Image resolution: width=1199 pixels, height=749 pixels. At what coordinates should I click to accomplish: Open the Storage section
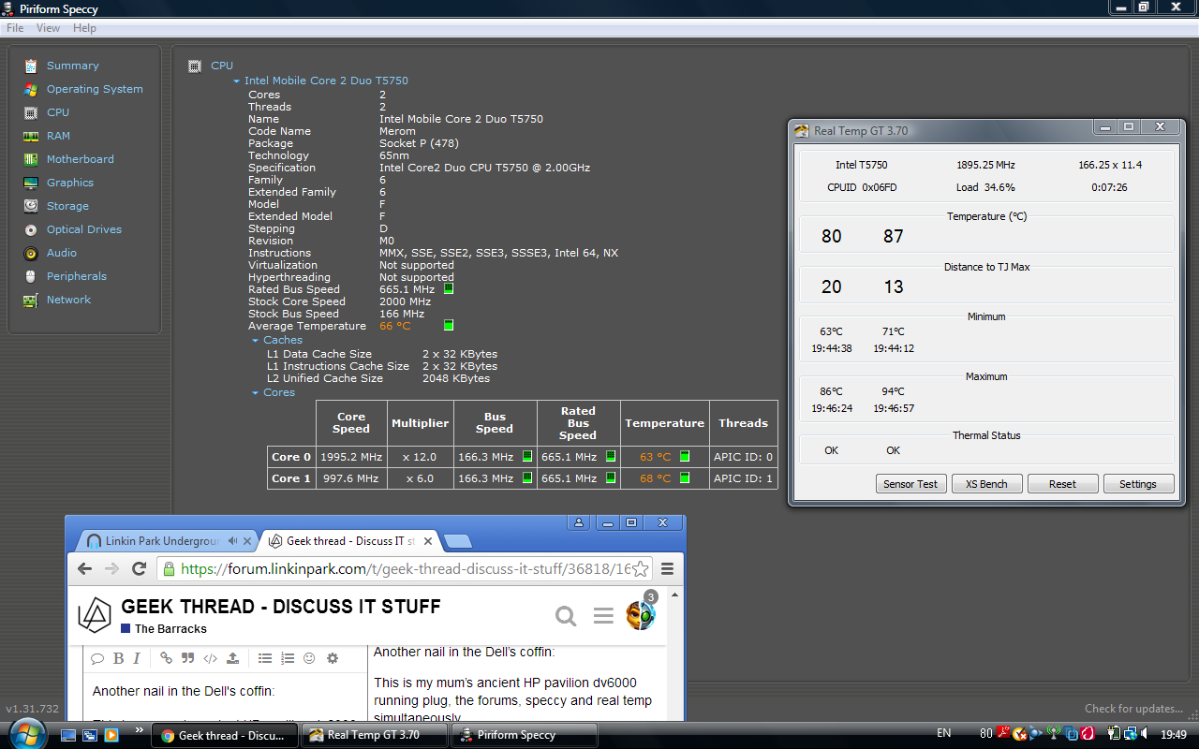67,206
